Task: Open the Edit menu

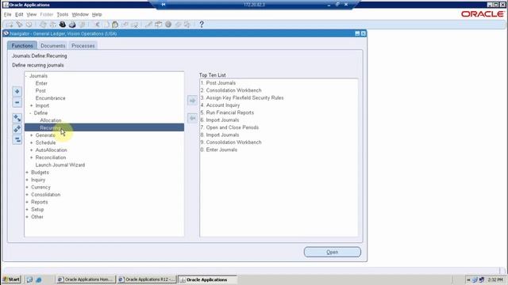Action: [x=19, y=14]
